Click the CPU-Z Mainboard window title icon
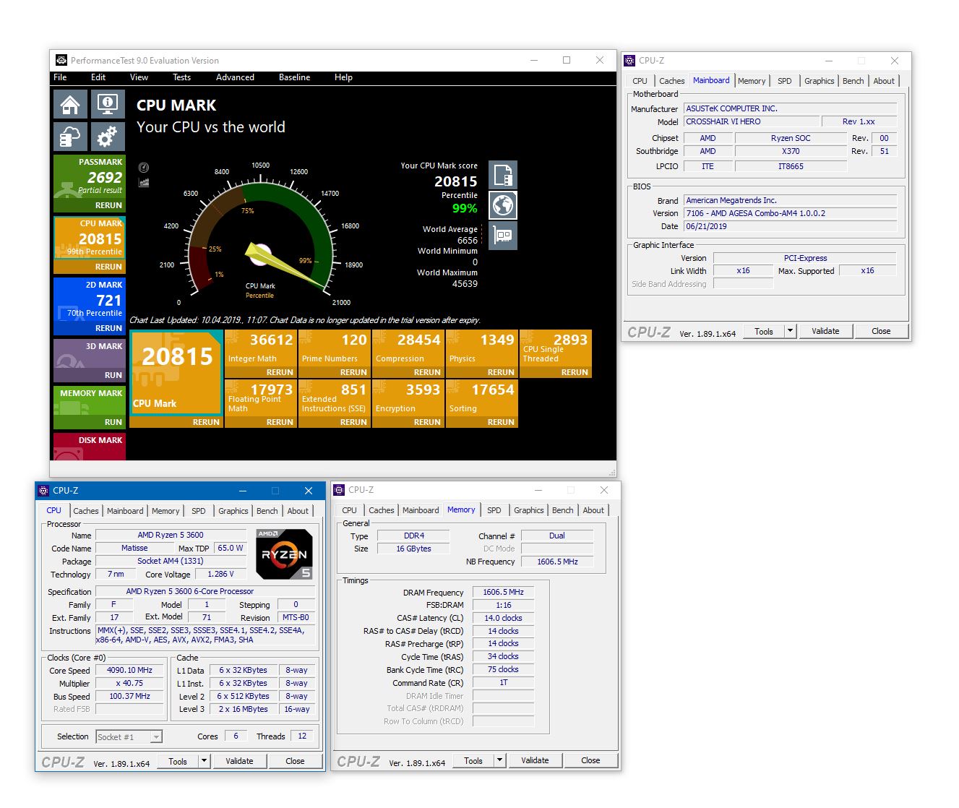 coord(629,61)
